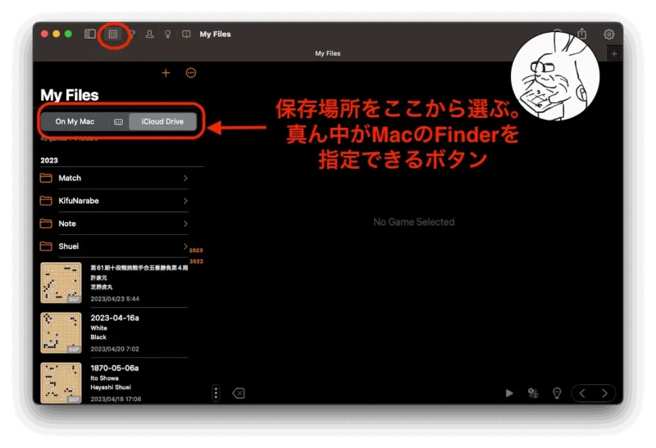Open the board grid library view

113,34
